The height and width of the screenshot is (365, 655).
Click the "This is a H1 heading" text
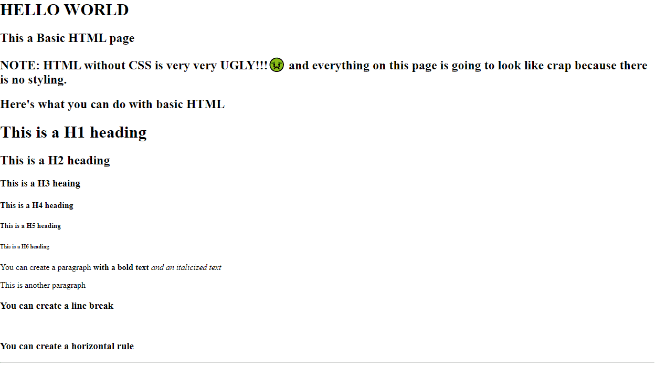pos(73,132)
